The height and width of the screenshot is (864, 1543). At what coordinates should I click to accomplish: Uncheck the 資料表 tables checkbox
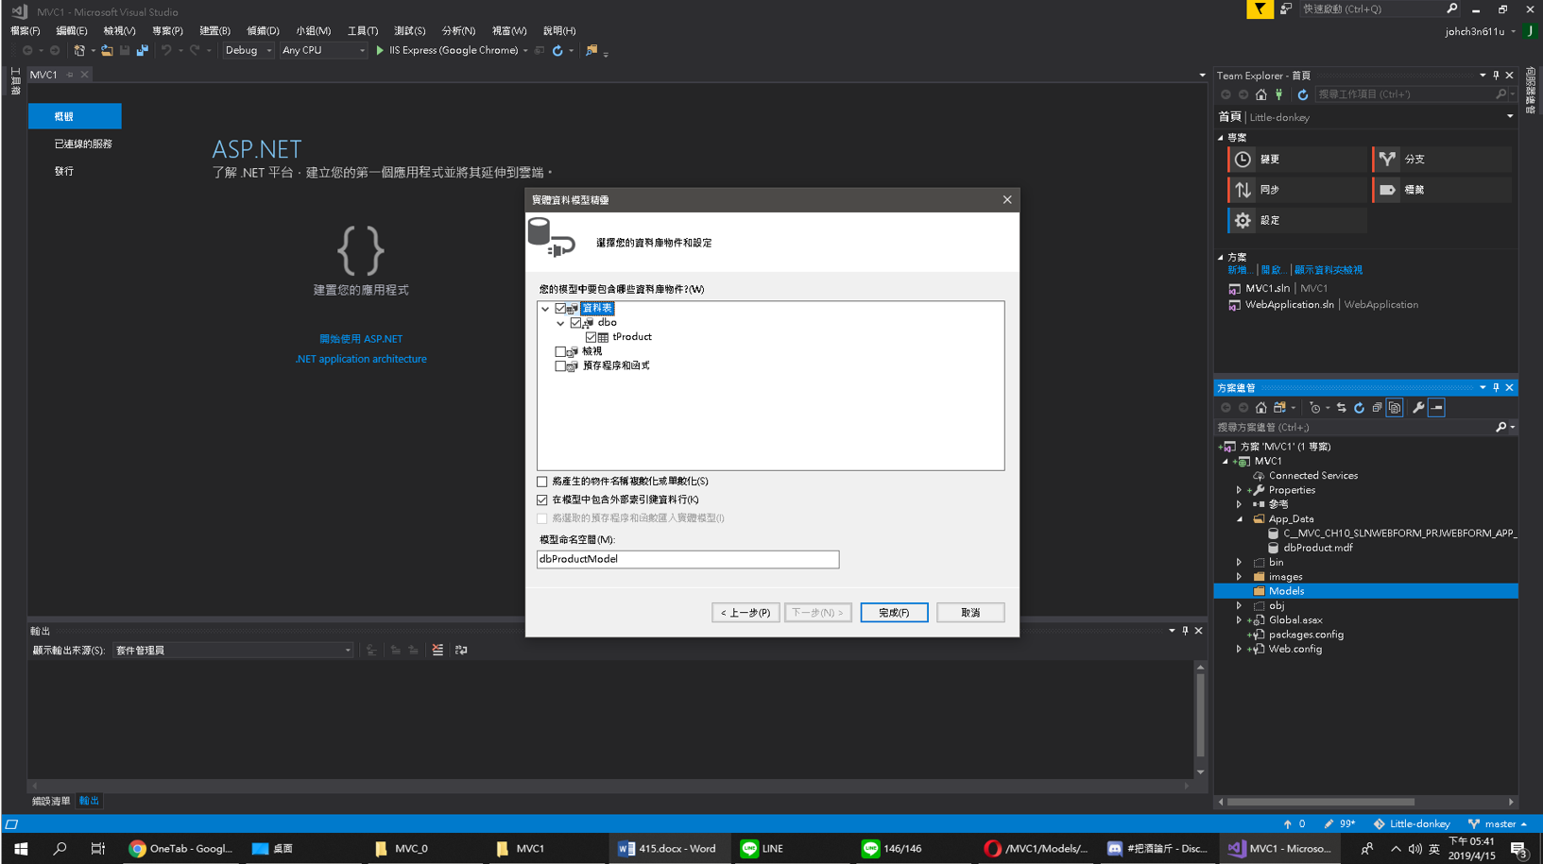point(560,309)
